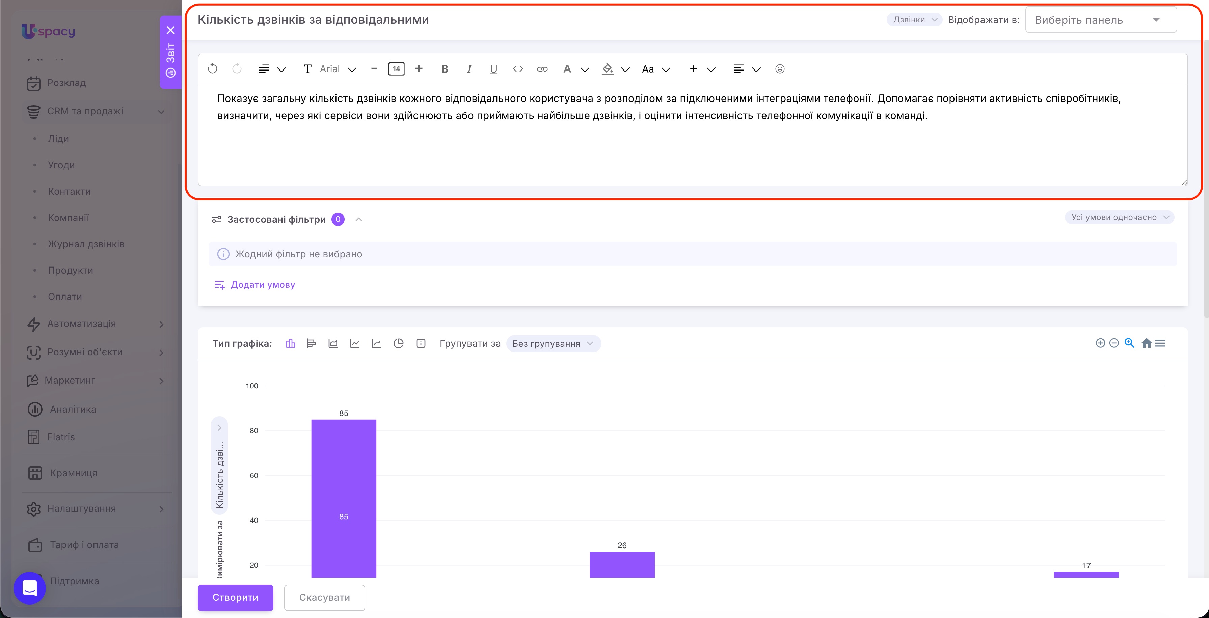The image size is (1209, 618).
Task: Select the vertical column chart type
Action: (291, 343)
